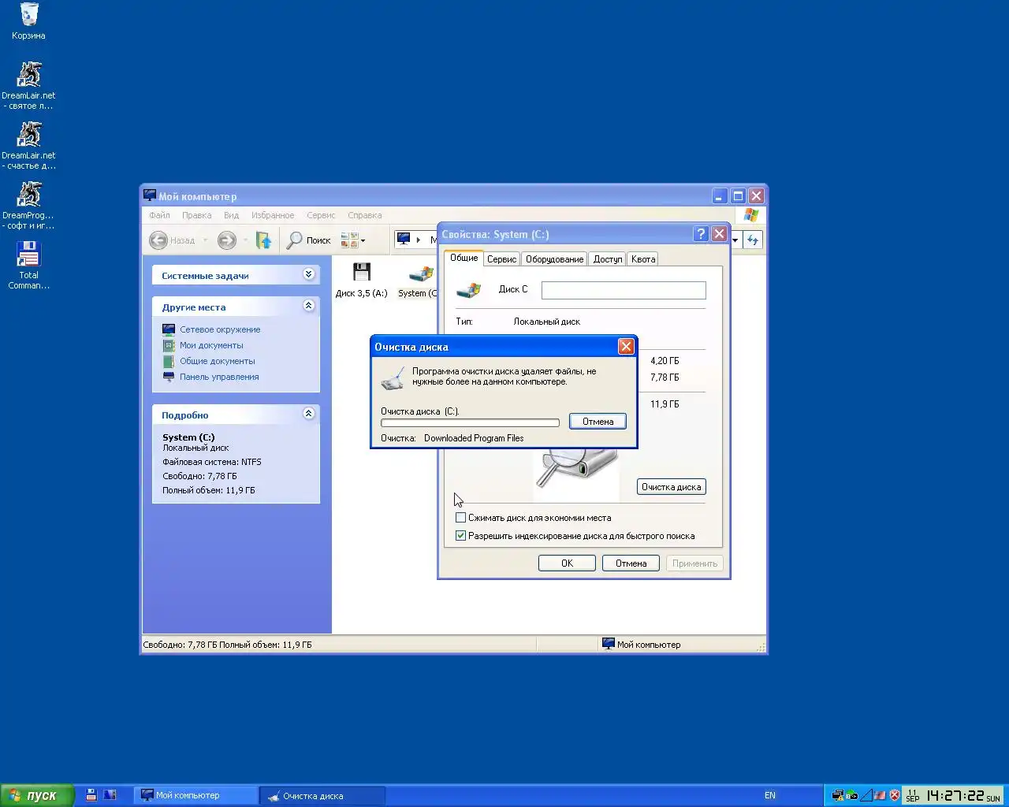Click the Диск C label text field
Viewport: 1009px width, 807px height.
(x=624, y=291)
